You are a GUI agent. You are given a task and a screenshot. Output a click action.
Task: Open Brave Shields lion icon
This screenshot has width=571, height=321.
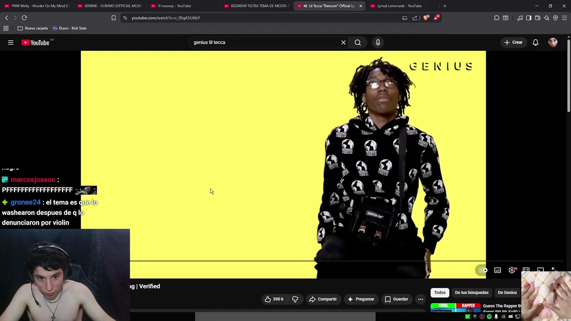426,18
